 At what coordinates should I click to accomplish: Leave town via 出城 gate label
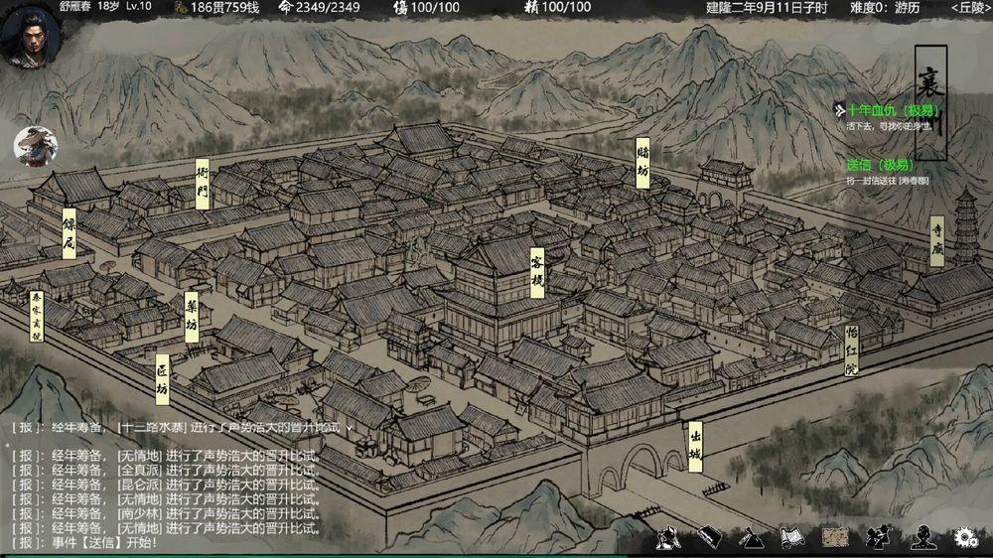click(x=694, y=446)
